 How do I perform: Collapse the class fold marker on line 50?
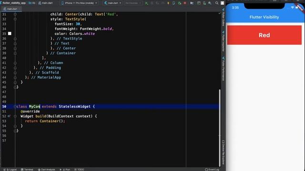tap(15, 106)
